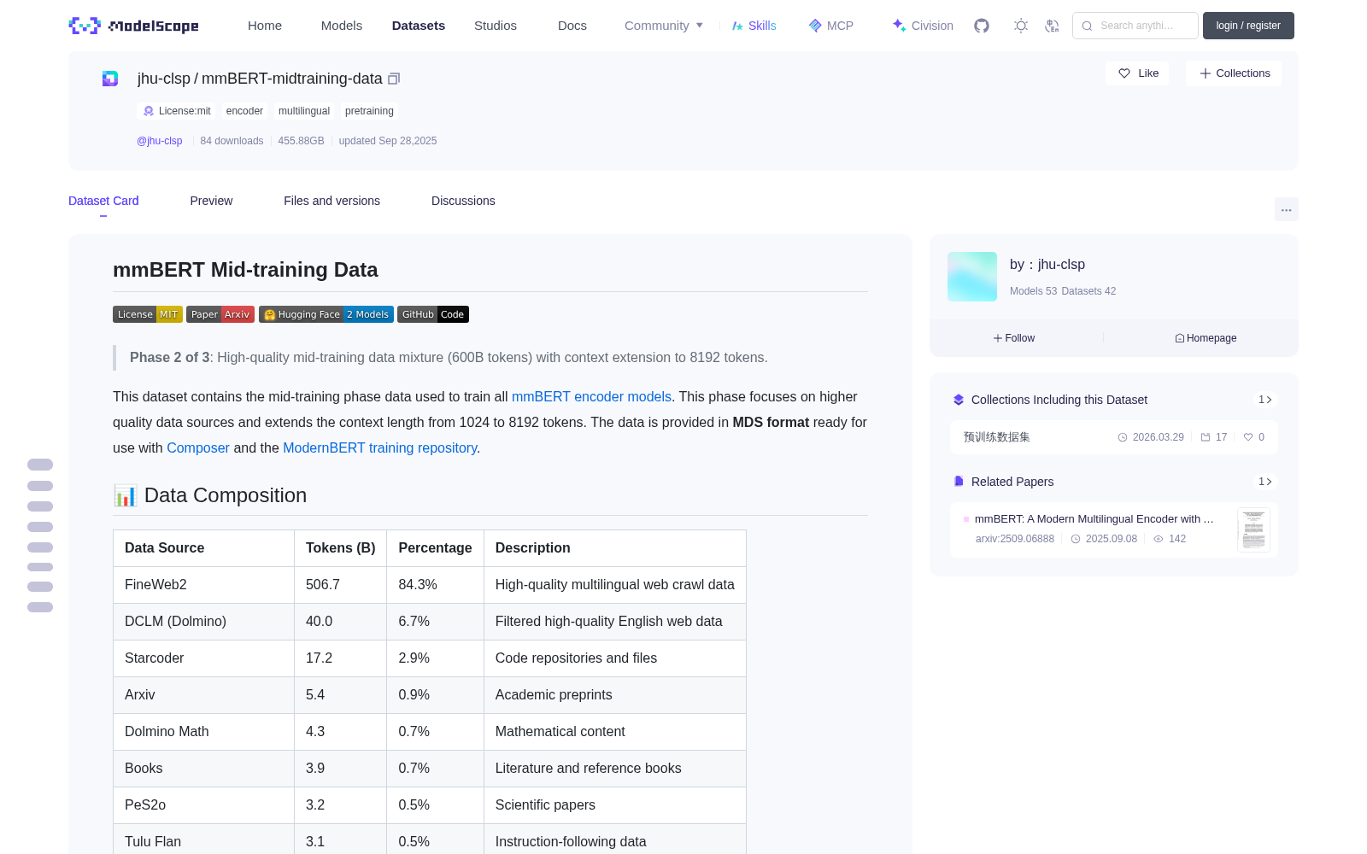Viewport: 1367px width, 854px height.
Task: Click the GitHub Code badge
Action: 433,314
